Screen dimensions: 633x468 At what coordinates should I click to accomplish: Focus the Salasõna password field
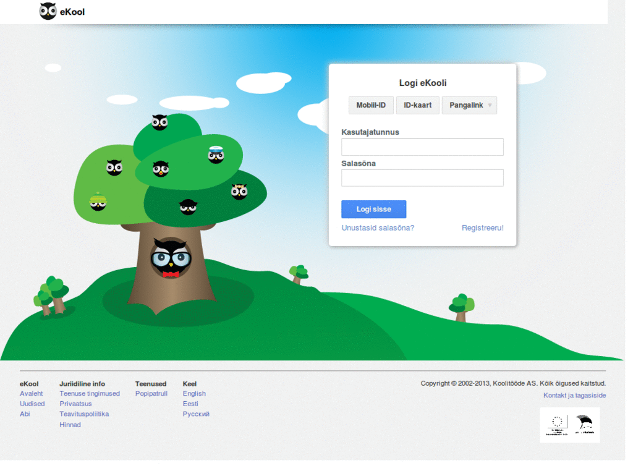coord(422,177)
